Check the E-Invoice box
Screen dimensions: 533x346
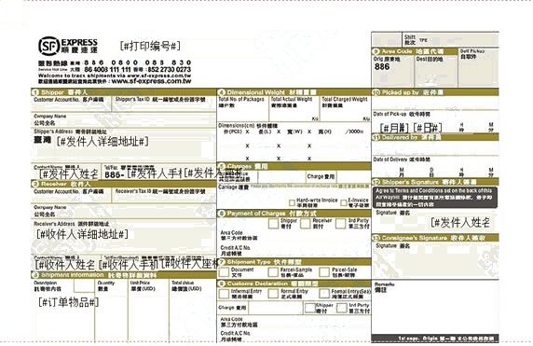[344, 203]
